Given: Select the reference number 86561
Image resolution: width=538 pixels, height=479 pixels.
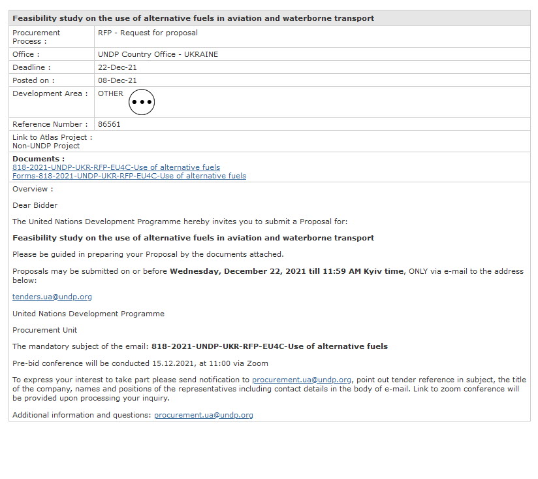Looking at the screenshot, I should click(109, 124).
